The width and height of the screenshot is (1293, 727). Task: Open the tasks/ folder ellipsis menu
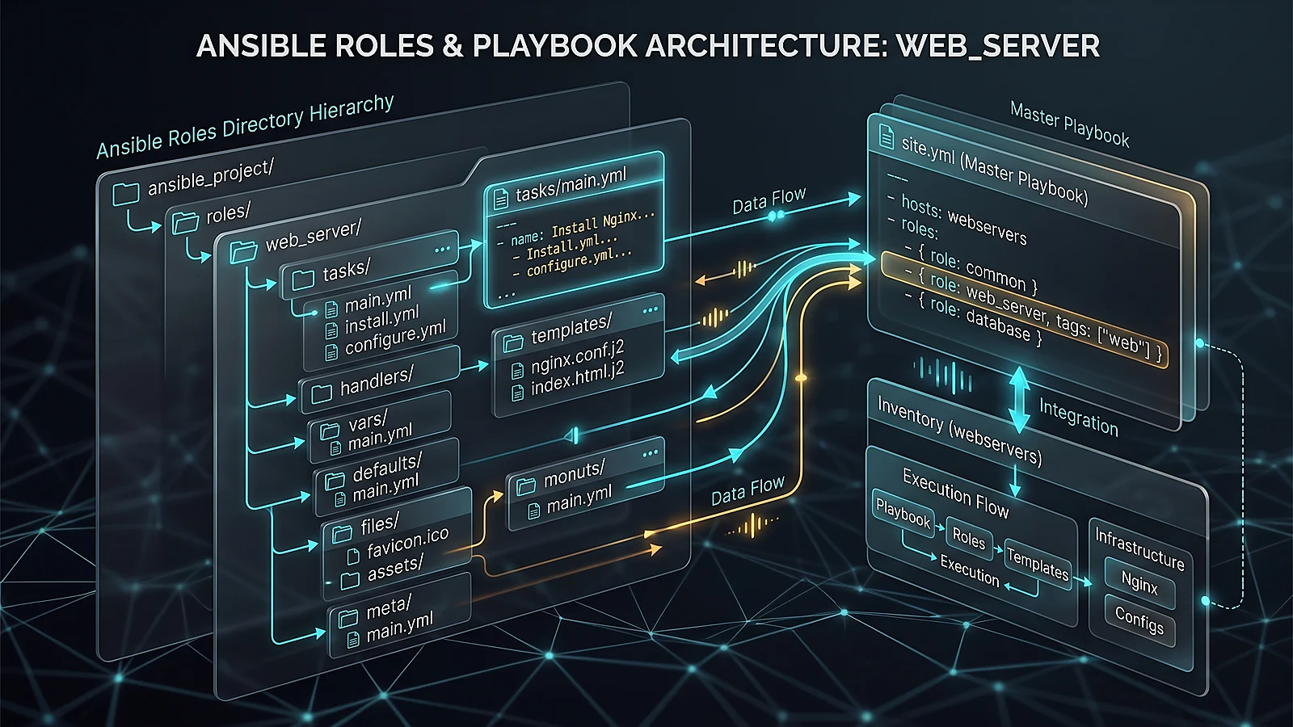point(442,250)
